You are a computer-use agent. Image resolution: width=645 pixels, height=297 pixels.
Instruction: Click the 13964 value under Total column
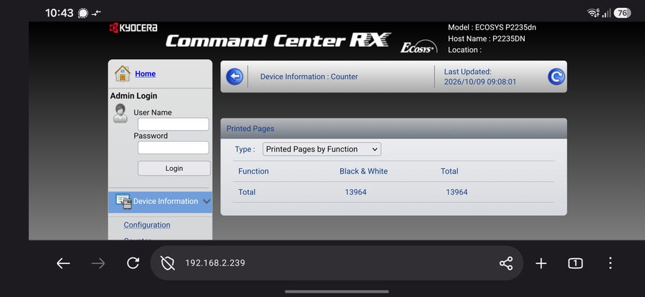click(457, 192)
